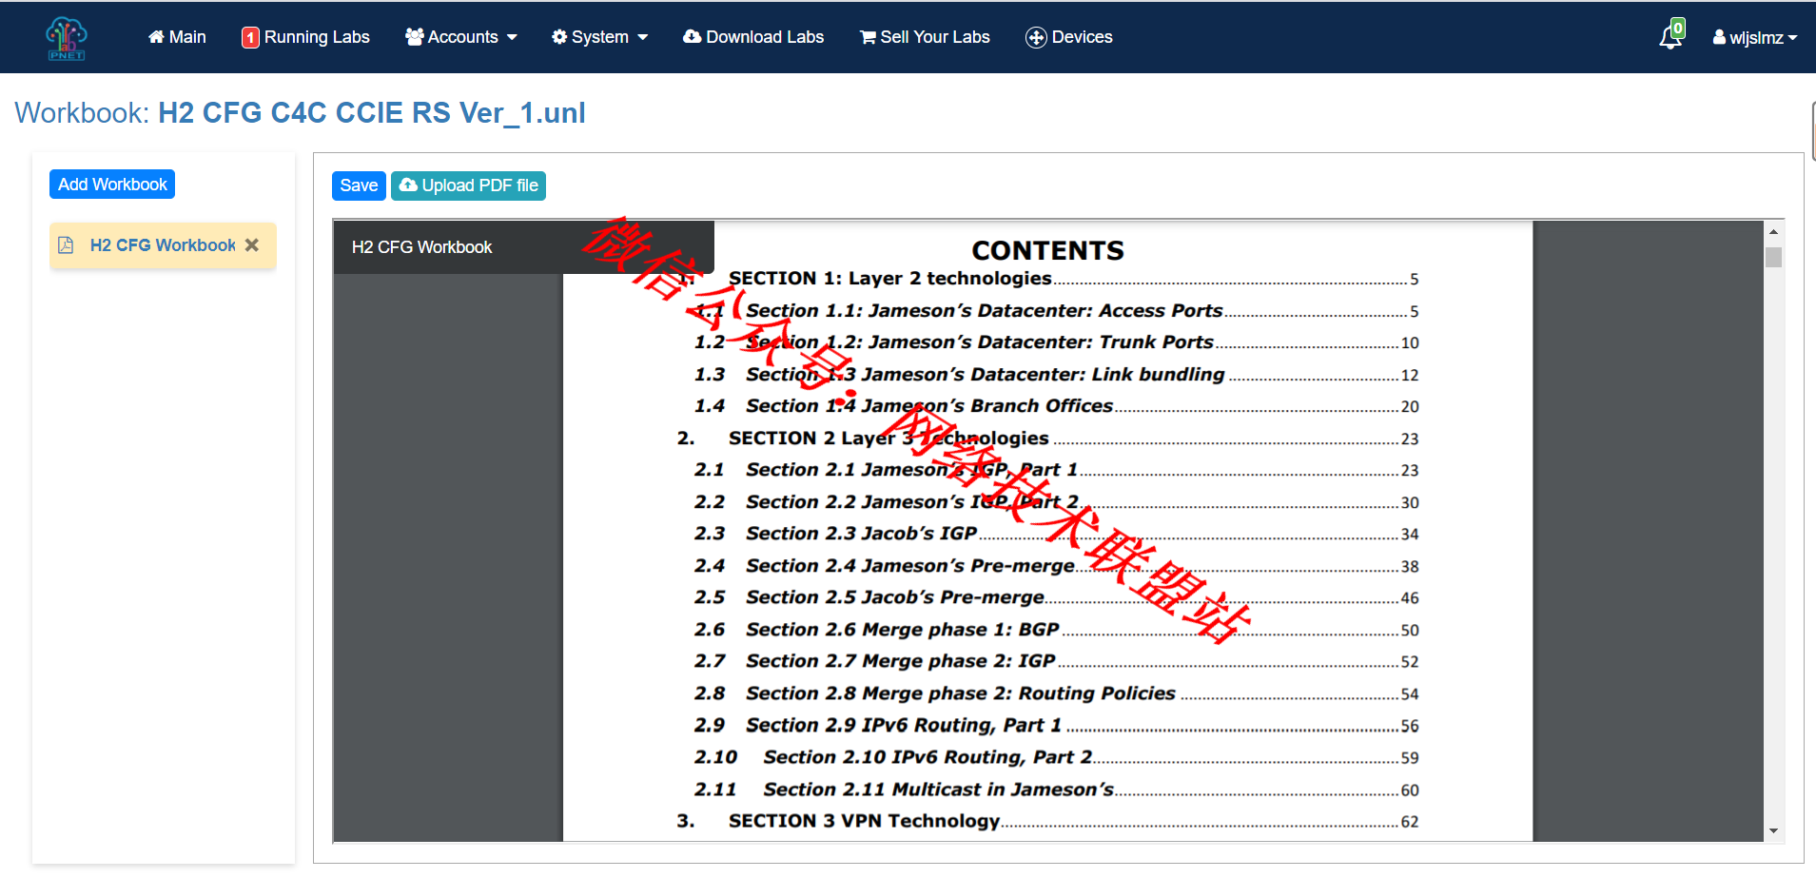
Task: Open Section 2.1 Jameson's IGP, Part 1 entry
Action: (1056, 470)
